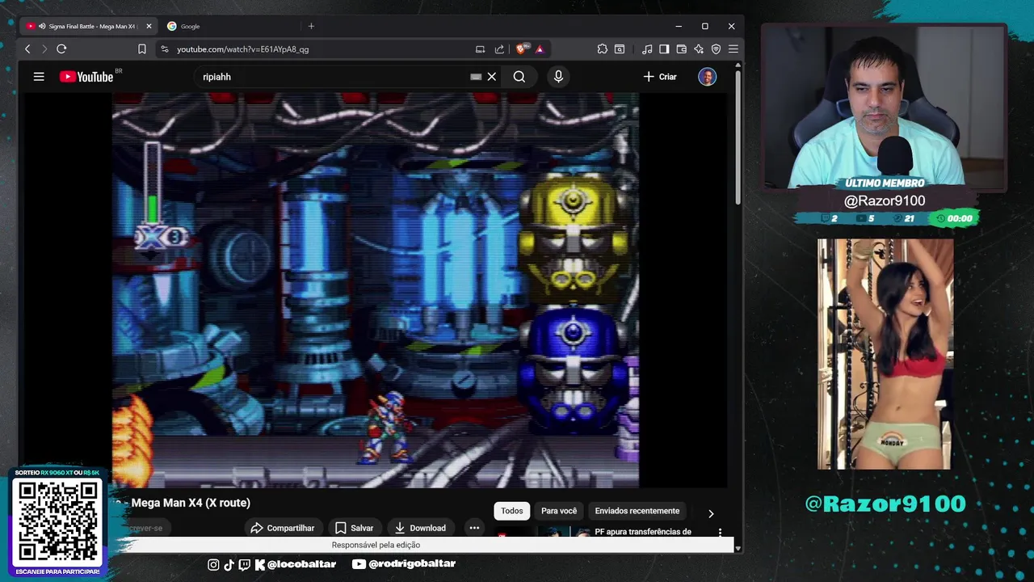This screenshot has width=1034, height=582.
Task: Click the Salvar save button
Action: tap(354, 528)
